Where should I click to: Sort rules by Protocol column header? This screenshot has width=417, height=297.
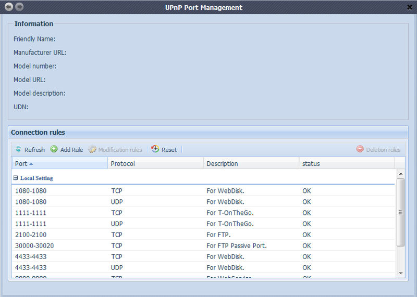[123, 163]
